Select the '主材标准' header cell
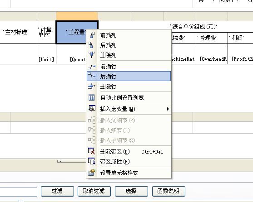The height and width of the screenshot is (202, 253). [18, 32]
